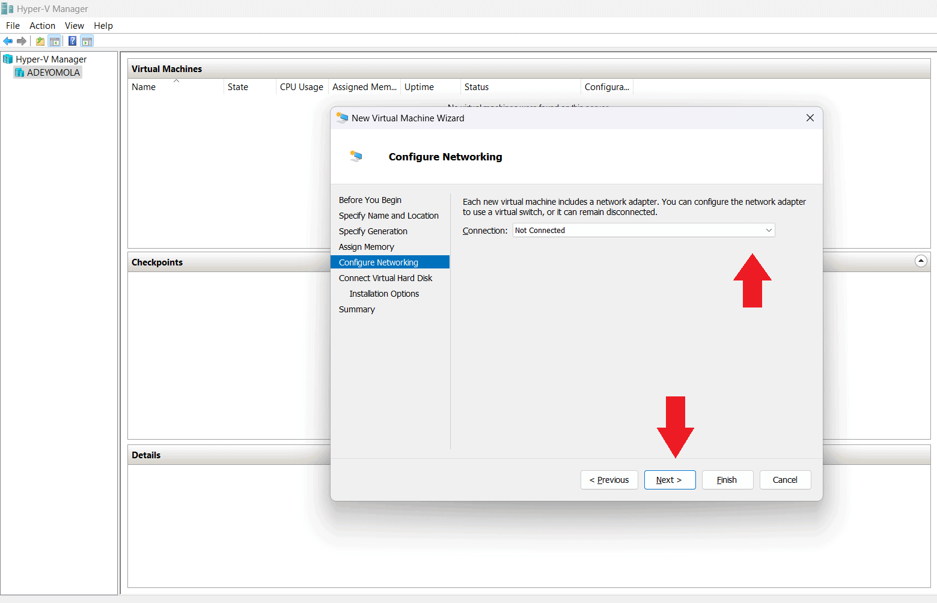This screenshot has width=937, height=603.
Task: Jump to the Assign Memory step
Action: click(x=367, y=247)
